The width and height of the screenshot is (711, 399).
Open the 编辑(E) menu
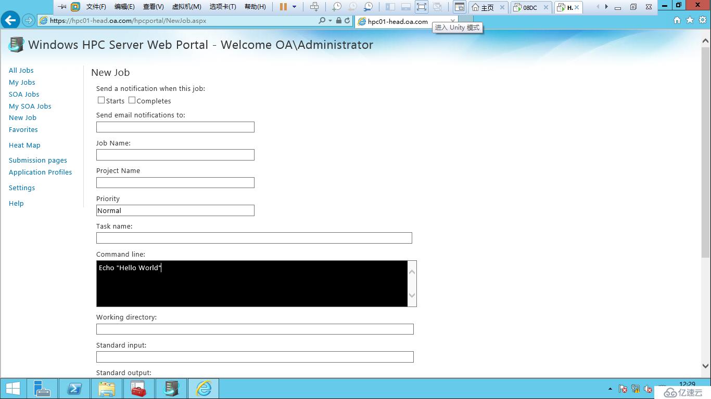pyautogui.click(x=124, y=7)
